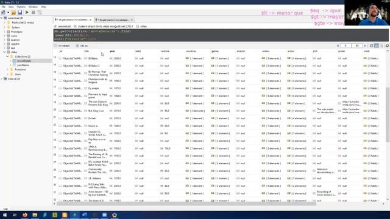The width and height of the screenshot is (390, 219).
Task: Click the presenter webcam thumbnail
Action: [x=367, y=13]
